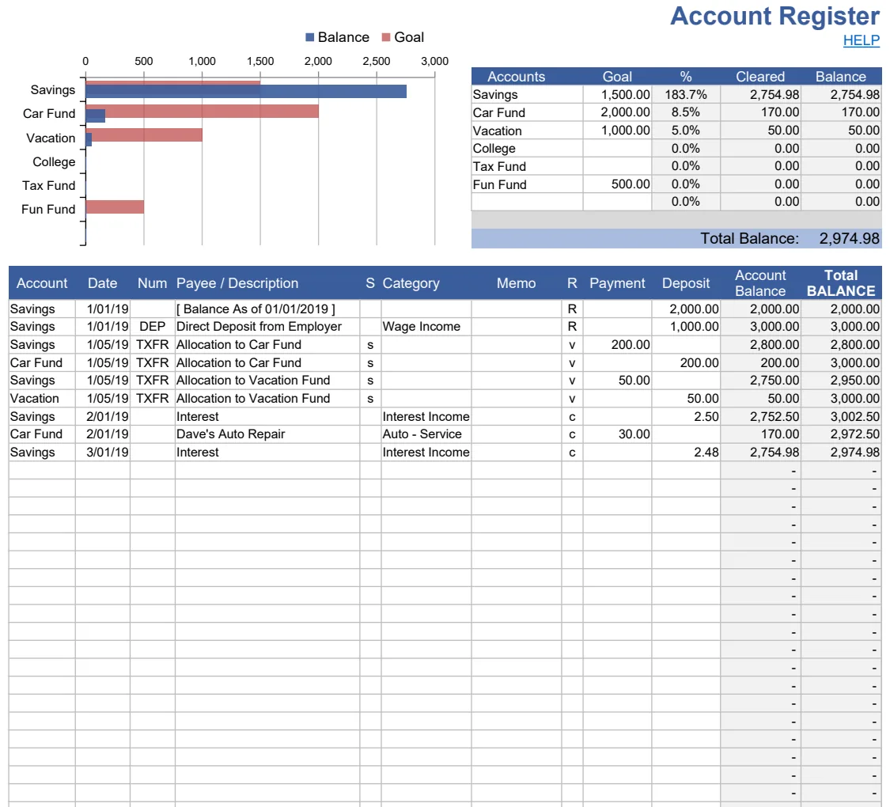Select Vacation goal cell 1,000.00
The image size is (890, 807).
tap(618, 131)
